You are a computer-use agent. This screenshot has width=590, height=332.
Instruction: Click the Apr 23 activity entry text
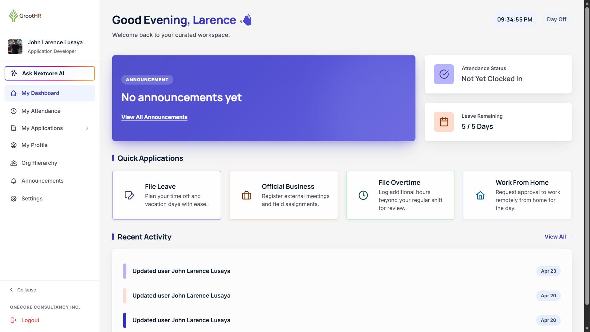pyautogui.click(x=181, y=271)
